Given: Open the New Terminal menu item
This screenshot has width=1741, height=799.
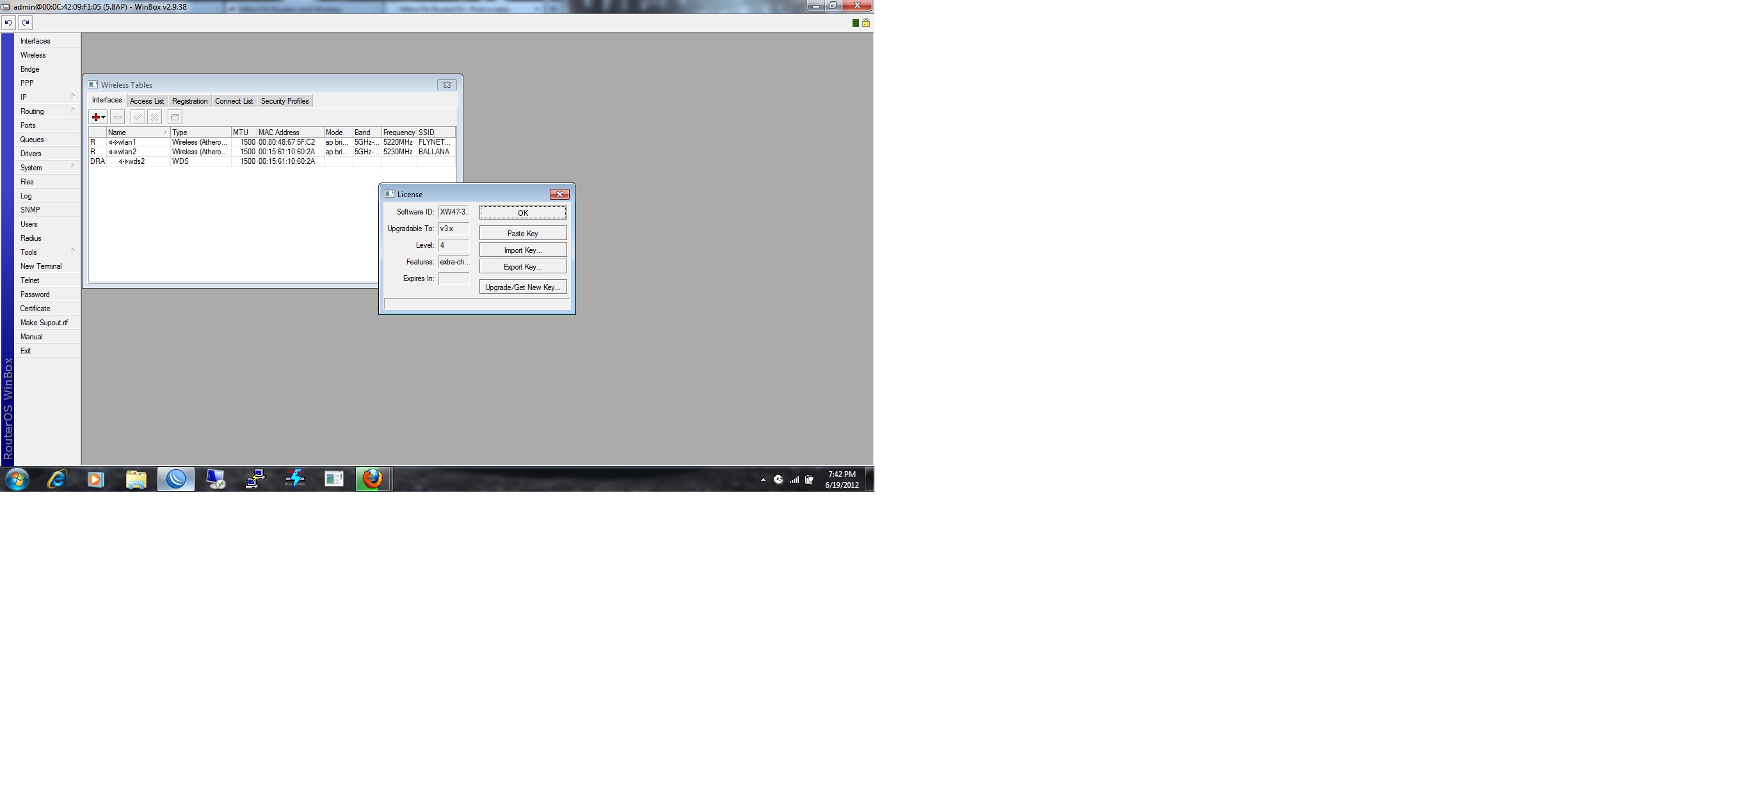Looking at the screenshot, I should click(x=40, y=266).
